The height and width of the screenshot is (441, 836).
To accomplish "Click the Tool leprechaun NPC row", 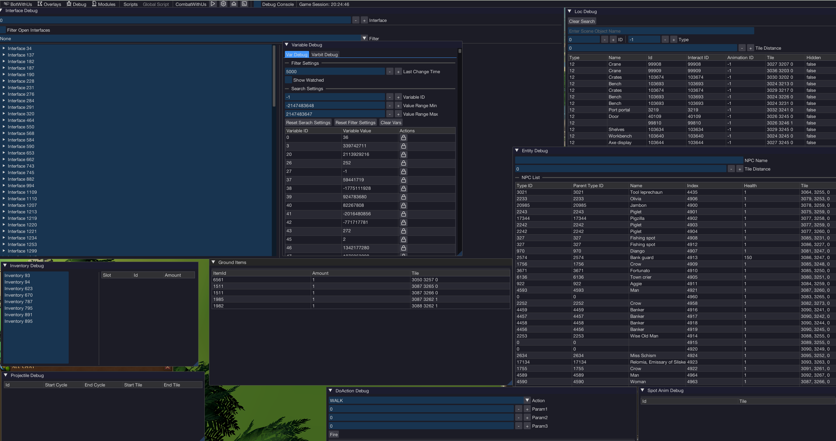I will 675,192.
